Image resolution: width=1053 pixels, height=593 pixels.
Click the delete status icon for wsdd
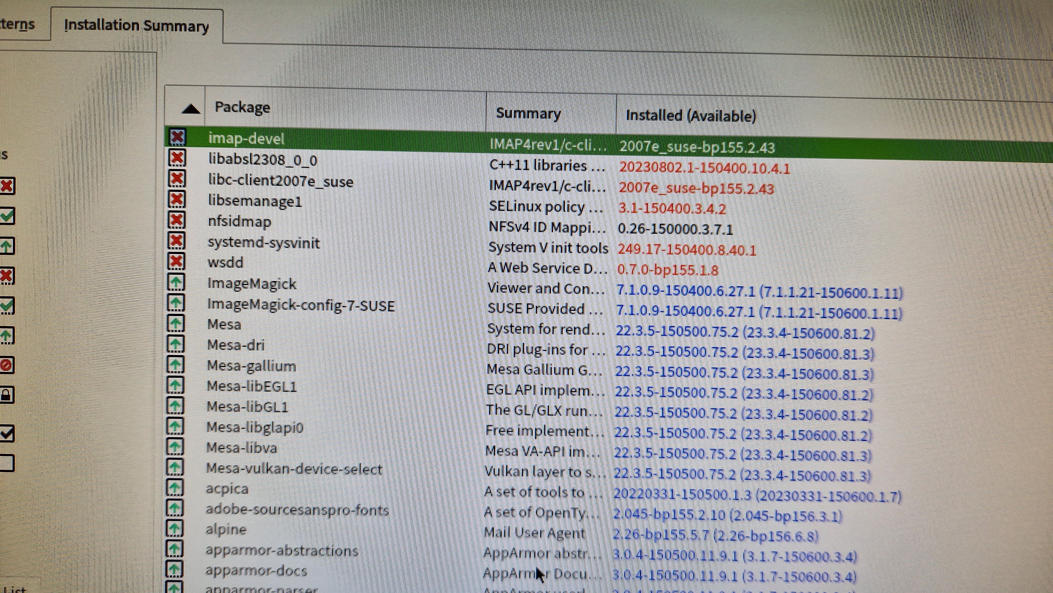pyautogui.click(x=176, y=261)
